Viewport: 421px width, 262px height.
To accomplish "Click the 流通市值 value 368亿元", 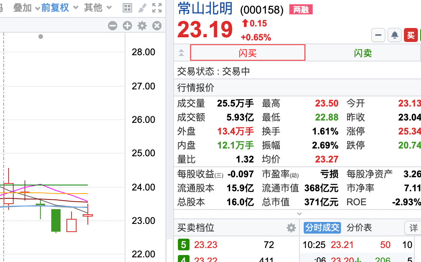I will pyautogui.click(x=321, y=188).
